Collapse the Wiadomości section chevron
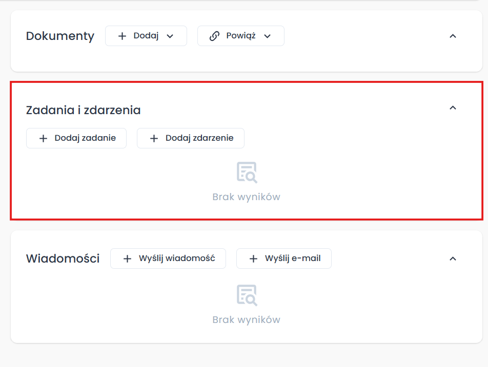This screenshot has width=488, height=367. 453,258
